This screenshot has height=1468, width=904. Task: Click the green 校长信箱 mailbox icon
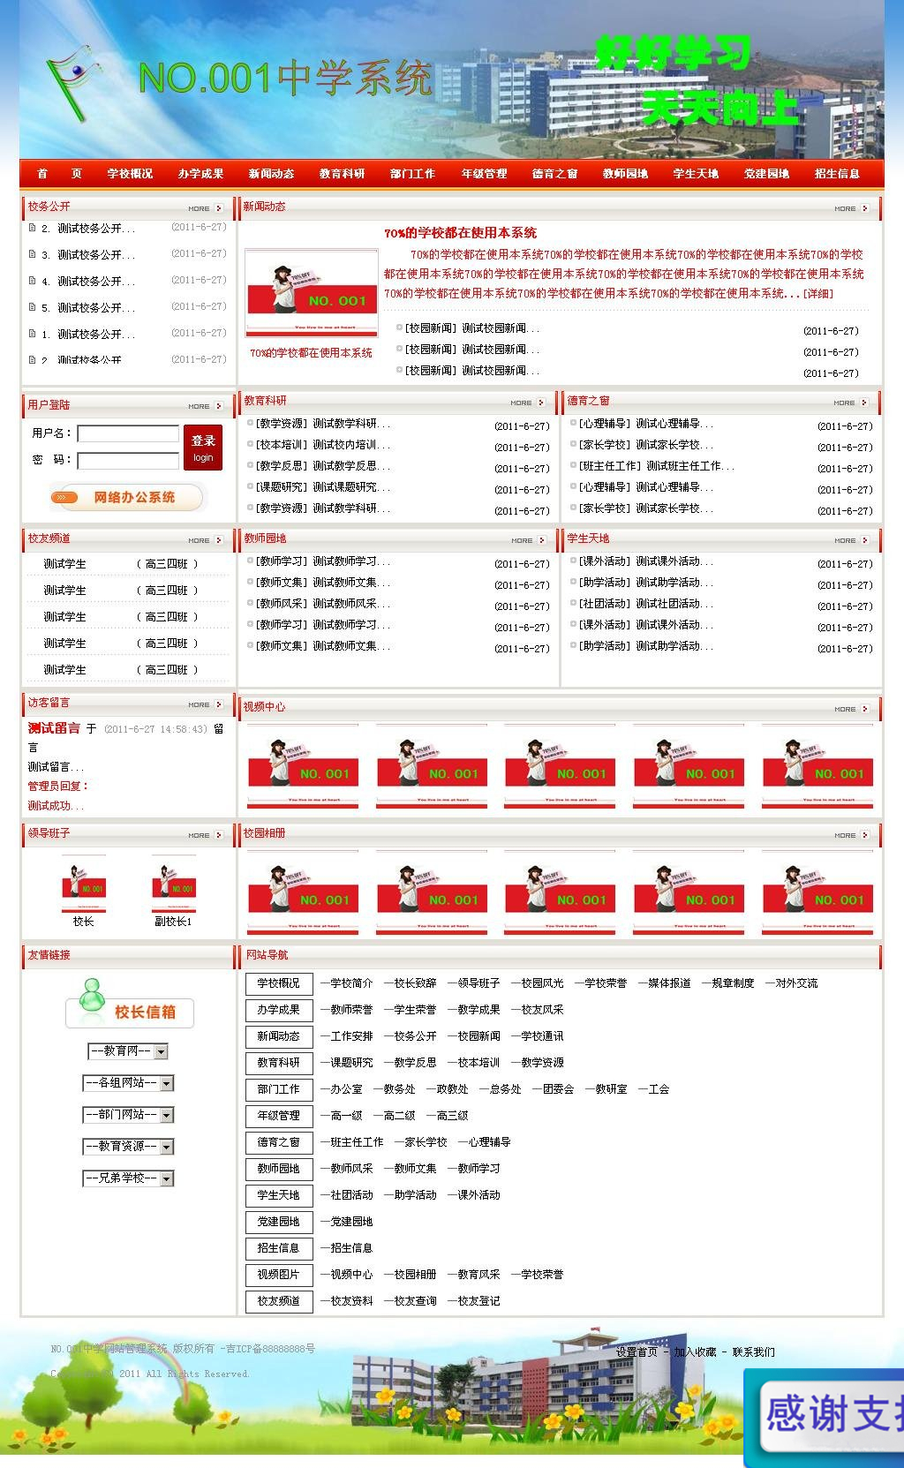(x=130, y=1004)
